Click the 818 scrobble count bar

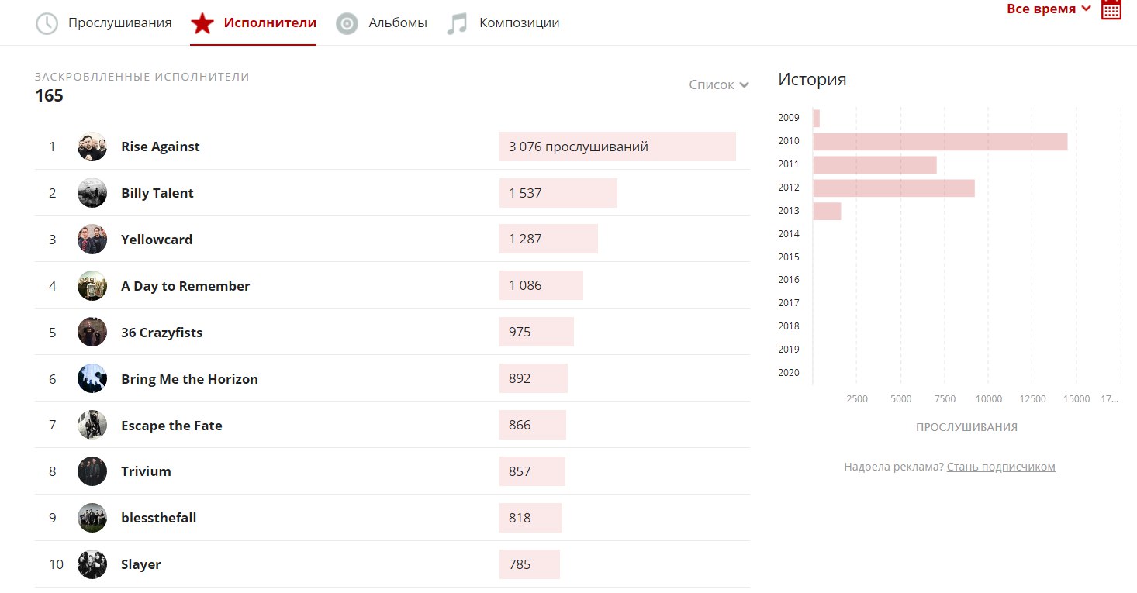tap(530, 518)
